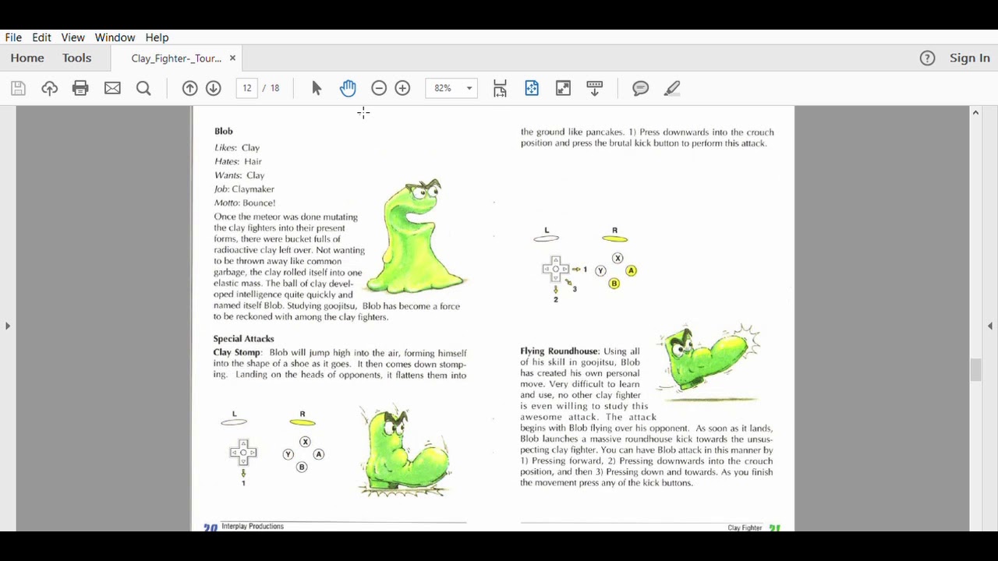Screen dimensions: 998x561
Task: Open the Find text search icon
Action: point(143,88)
